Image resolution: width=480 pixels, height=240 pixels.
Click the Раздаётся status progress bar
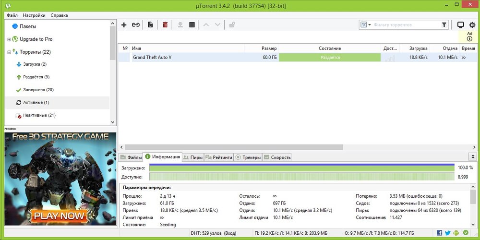click(x=330, y=57)
